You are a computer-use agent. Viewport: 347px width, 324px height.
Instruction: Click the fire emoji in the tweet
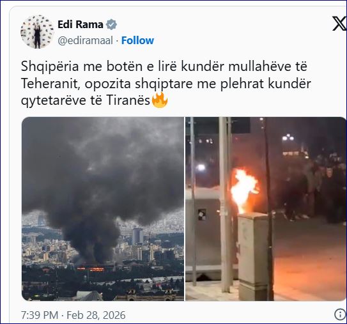pos(160,100)
